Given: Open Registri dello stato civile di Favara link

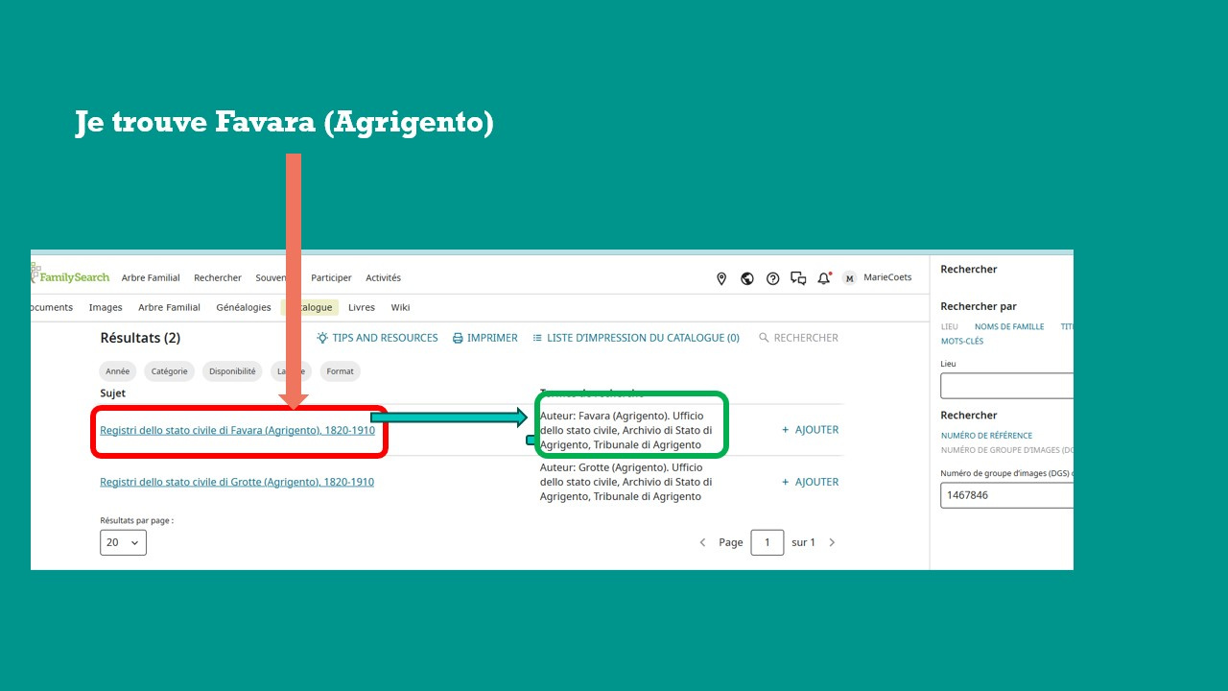Looking at the screenshot, I should [x=237, y=431].
